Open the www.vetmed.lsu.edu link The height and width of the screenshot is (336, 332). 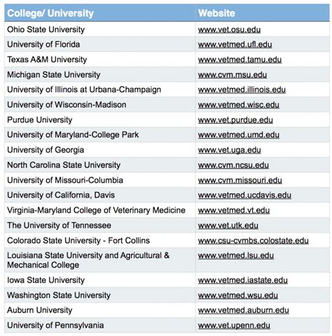point(236,255)
